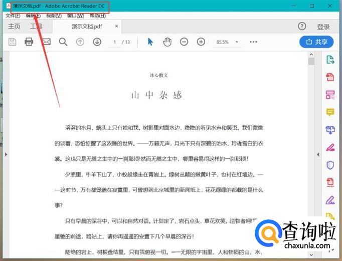The height and width of the screenshot is (261, 342).
Task: Choose the hand pan tool
Action: 167,42
